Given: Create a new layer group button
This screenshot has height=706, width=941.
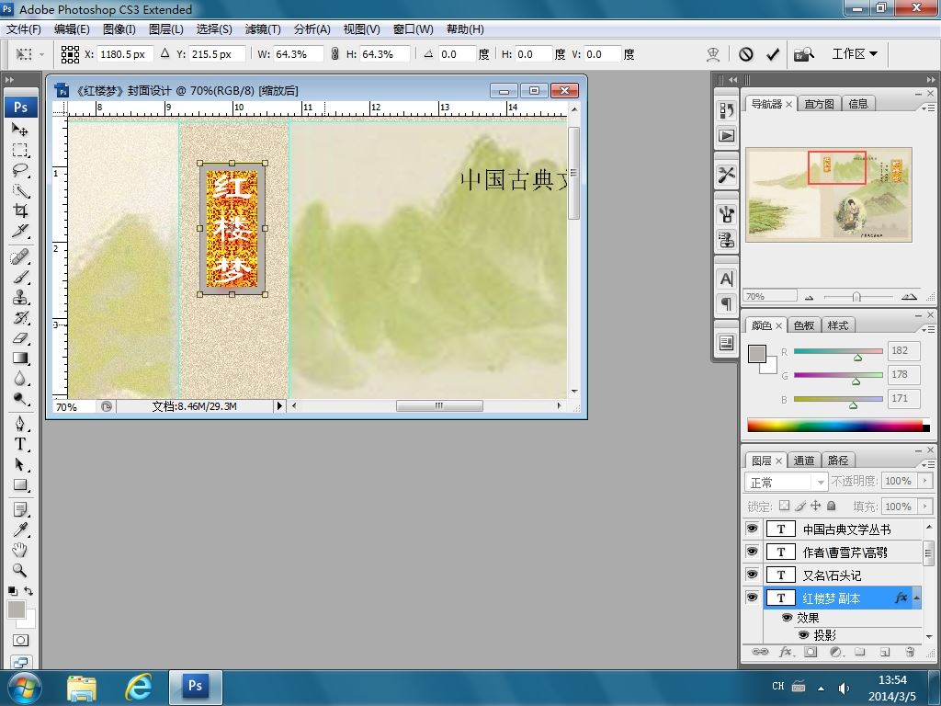Looking at the screenshot, I should tap(860, 652).
